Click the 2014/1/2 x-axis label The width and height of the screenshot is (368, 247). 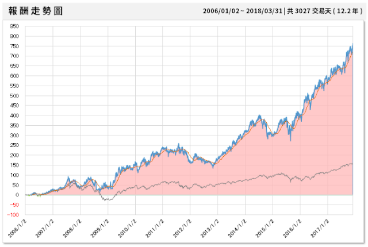tap(237, 229)
